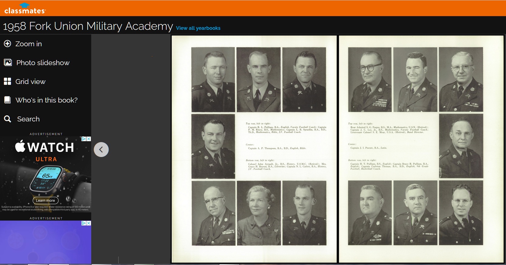Click the Zoom in plus icon

coord(7,44)
